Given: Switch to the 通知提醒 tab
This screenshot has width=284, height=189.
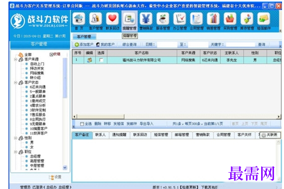Looking at the screenshot, I should [119, 135].
